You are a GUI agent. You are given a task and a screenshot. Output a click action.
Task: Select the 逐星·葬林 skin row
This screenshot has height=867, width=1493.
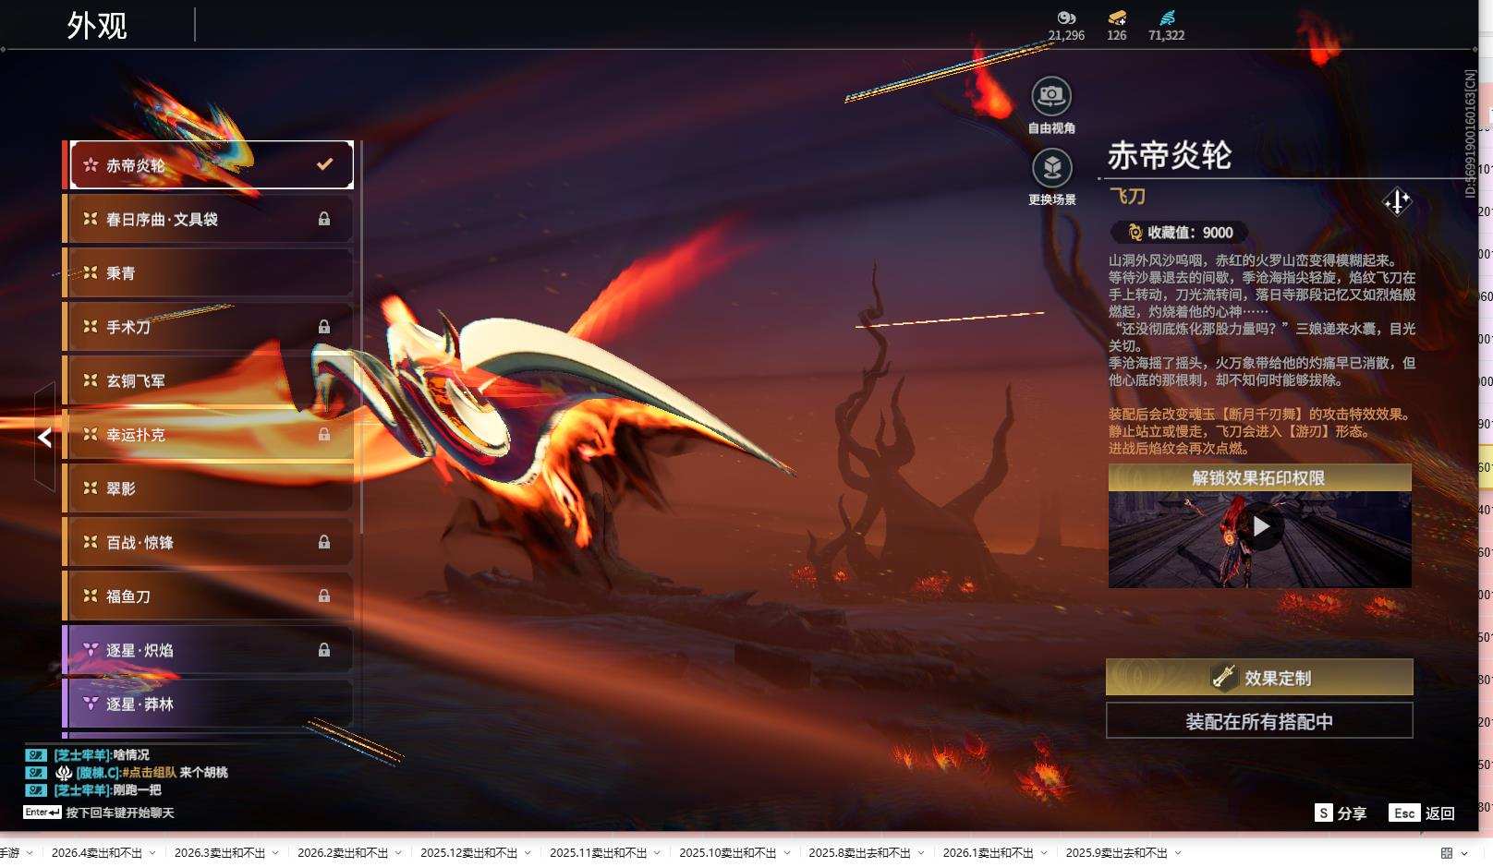click(209, 704)
